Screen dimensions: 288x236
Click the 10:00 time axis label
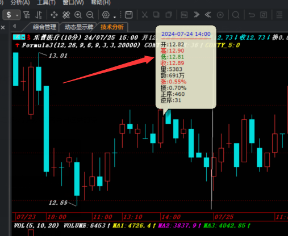[x=57, y=217]
